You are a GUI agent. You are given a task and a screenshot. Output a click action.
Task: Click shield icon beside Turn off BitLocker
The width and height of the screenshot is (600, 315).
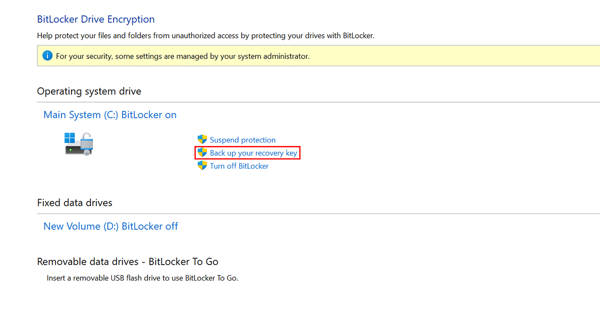point(202,165)
